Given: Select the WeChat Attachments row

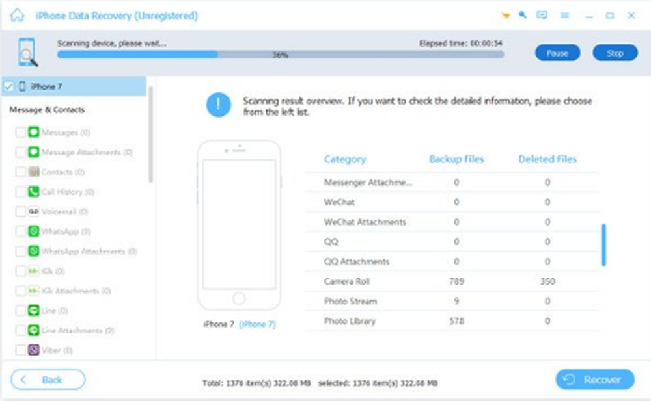Looking at the screenshot, I should click(x=452, y=222).
